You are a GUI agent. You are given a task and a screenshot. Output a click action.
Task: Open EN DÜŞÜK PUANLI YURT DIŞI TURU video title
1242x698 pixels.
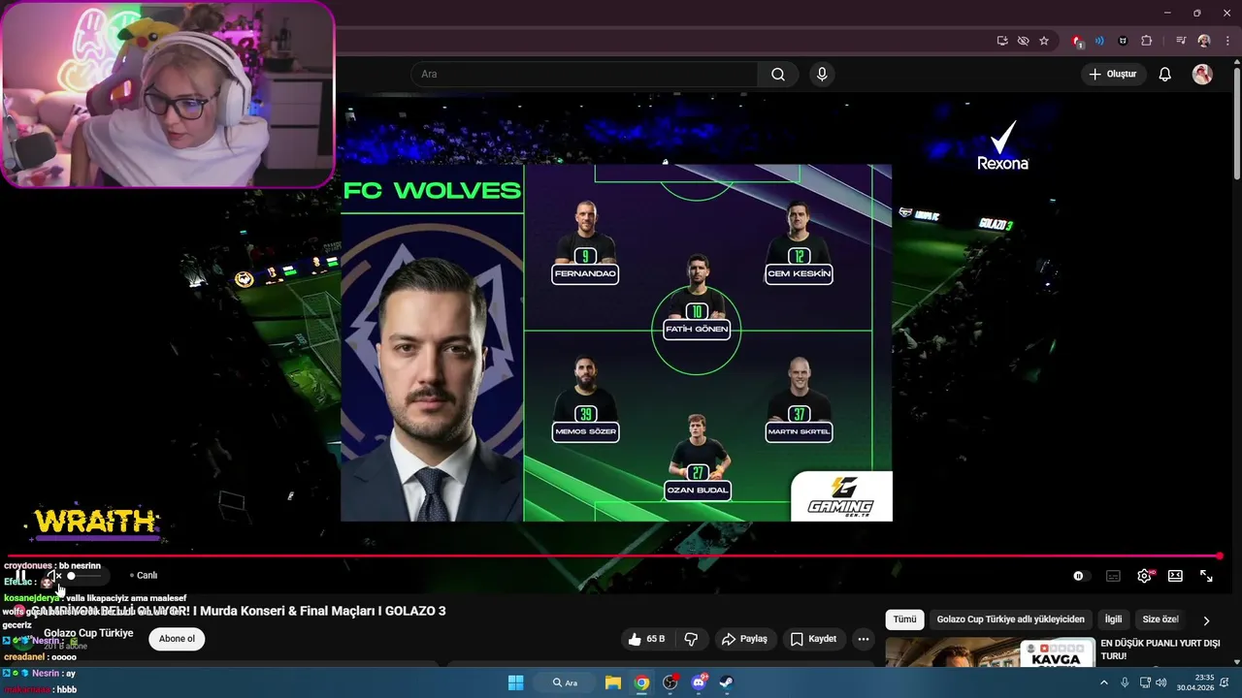point(1160,650)
